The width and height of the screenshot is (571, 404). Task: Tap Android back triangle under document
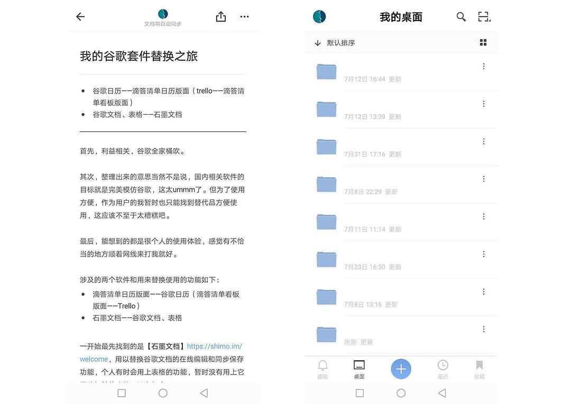(x=204, y=393)
